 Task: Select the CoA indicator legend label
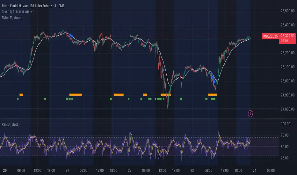(x=18, y=12)
